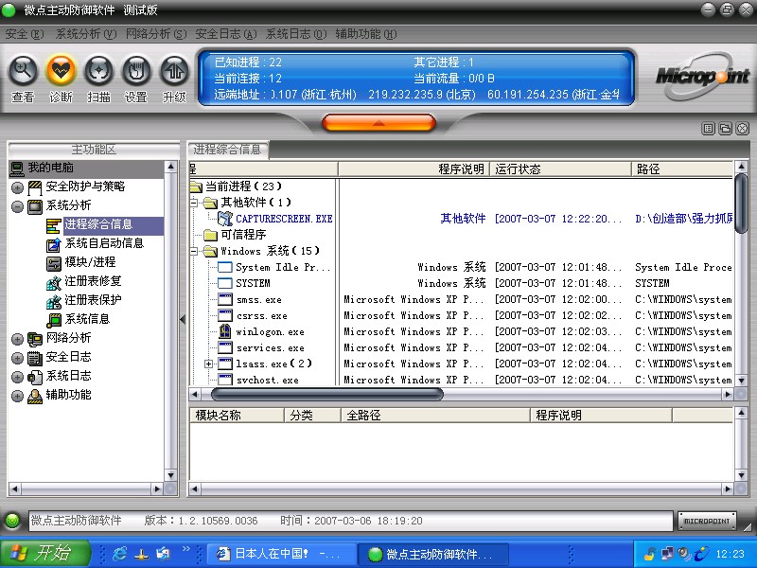The height and width of the screenshot is (568, 757).
Task: Expand the 安全日志 tree node
Action: click(17, 359)
